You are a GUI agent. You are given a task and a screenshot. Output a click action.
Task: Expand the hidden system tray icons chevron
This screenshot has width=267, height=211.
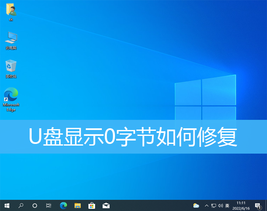[x=207, y=206]
